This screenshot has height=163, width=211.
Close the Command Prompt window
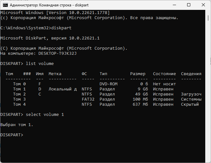pos(203,5)
